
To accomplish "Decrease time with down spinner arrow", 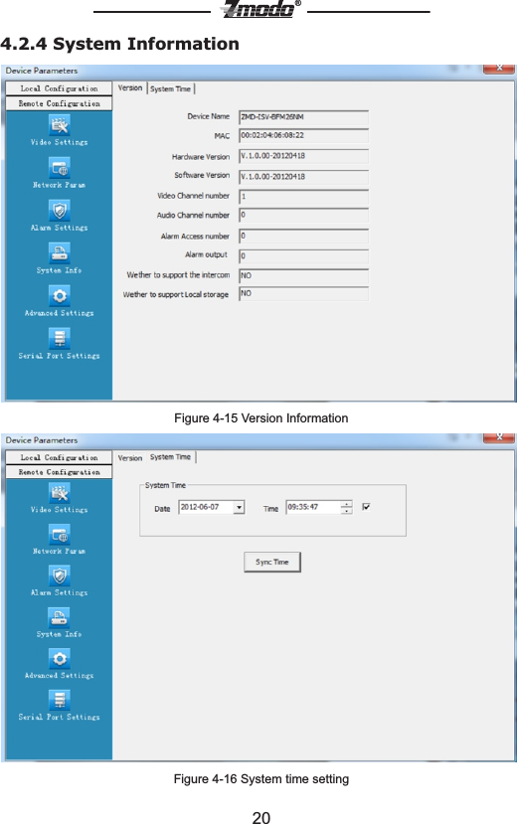I will (x=347, y=510).
